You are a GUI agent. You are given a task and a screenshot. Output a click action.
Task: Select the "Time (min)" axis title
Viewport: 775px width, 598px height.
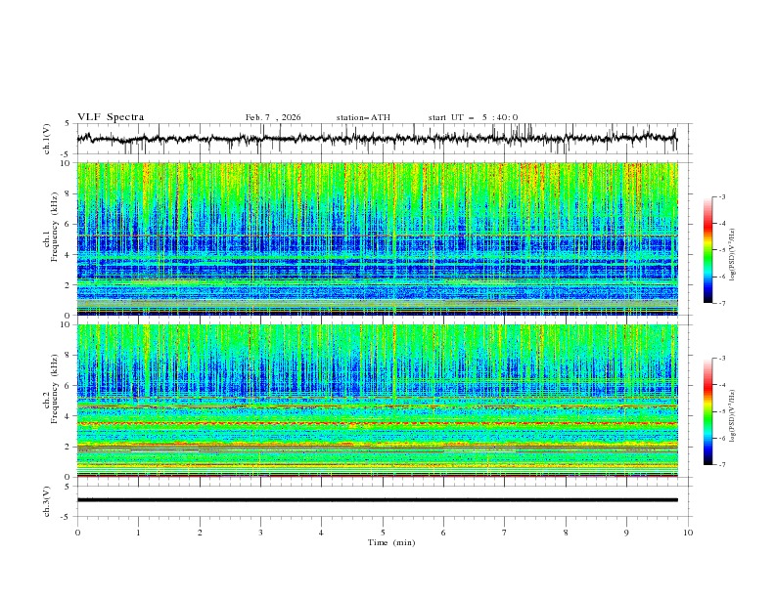391,542
